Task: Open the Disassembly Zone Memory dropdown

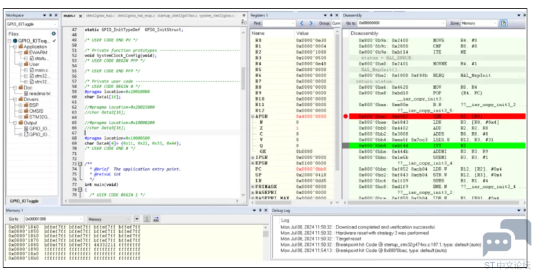Action: 478,23
